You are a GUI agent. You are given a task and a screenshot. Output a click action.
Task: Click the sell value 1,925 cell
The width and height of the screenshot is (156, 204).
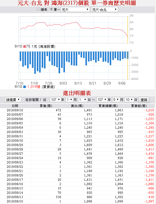tap(88, 141)
